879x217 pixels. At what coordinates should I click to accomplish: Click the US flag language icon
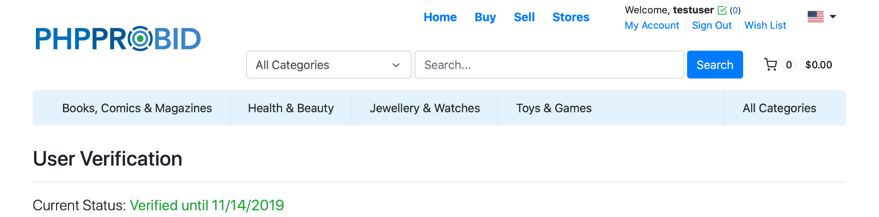815,16
